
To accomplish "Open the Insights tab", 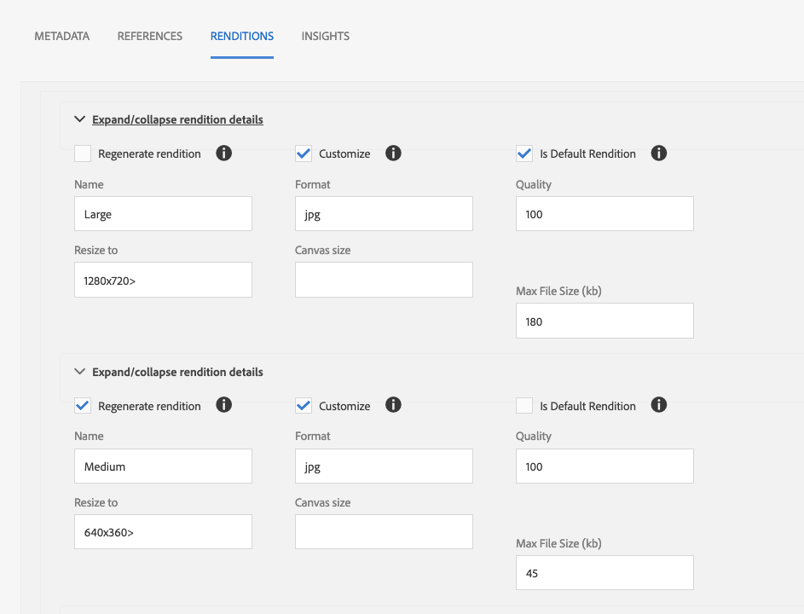I will (x=326, y=36).
